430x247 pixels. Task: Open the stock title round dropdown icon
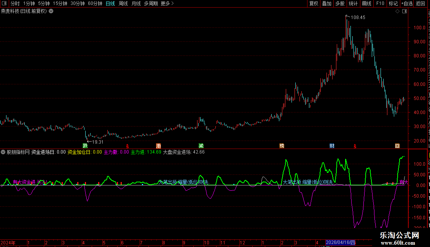click(x=51, y=11)
